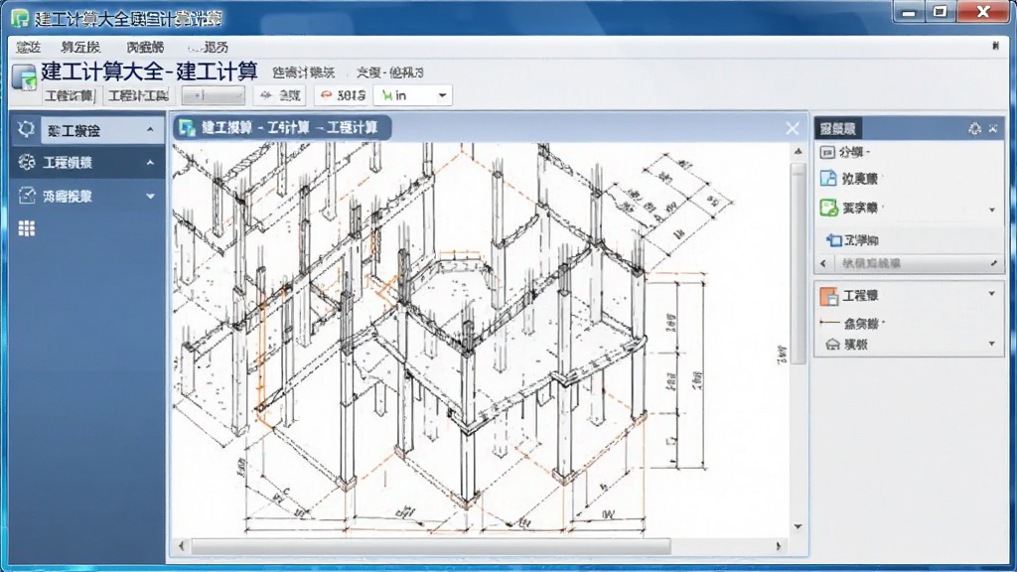Close the right panel using its header X
The image size is (1017, 572).
click(x=993, y=129)
